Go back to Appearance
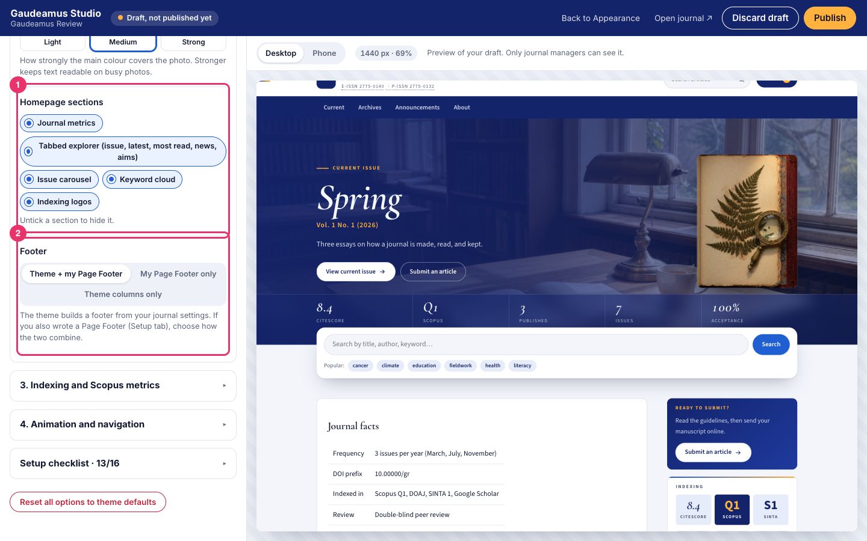This screenshot has height=541, width=867. pyautogui.click(x=601, y=18)
